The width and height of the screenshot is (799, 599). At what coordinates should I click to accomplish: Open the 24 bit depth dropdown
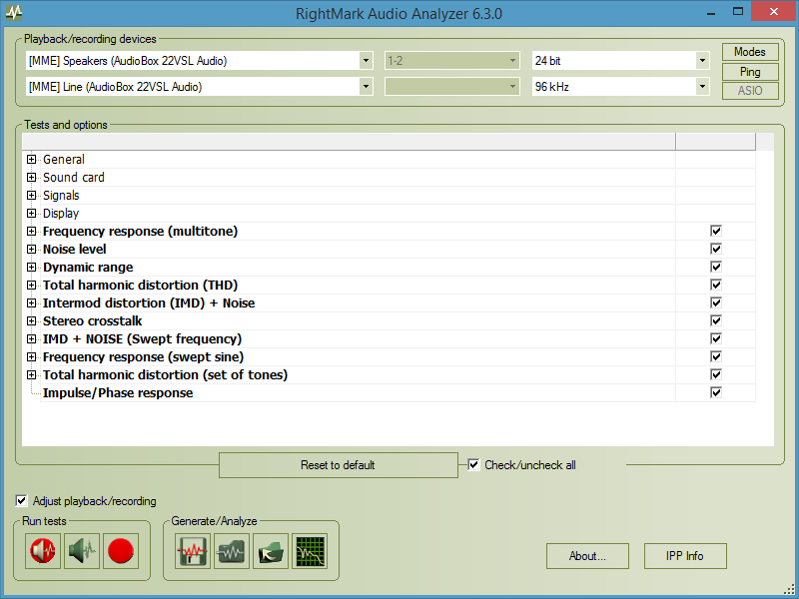(x=702, y=61)
